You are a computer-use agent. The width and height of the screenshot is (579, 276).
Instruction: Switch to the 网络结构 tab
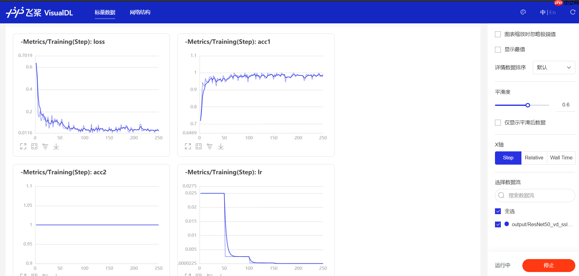[140, 12]
